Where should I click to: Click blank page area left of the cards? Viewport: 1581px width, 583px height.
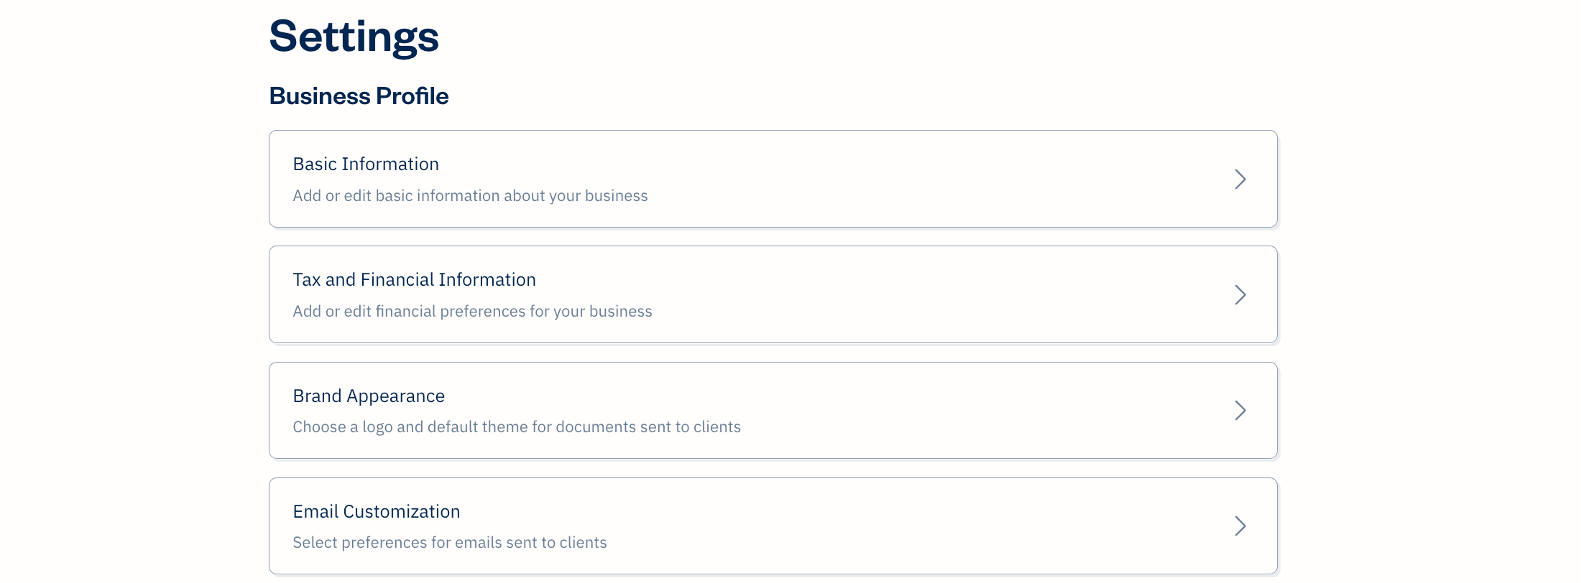pyautogui.click(x=129, y=287)
